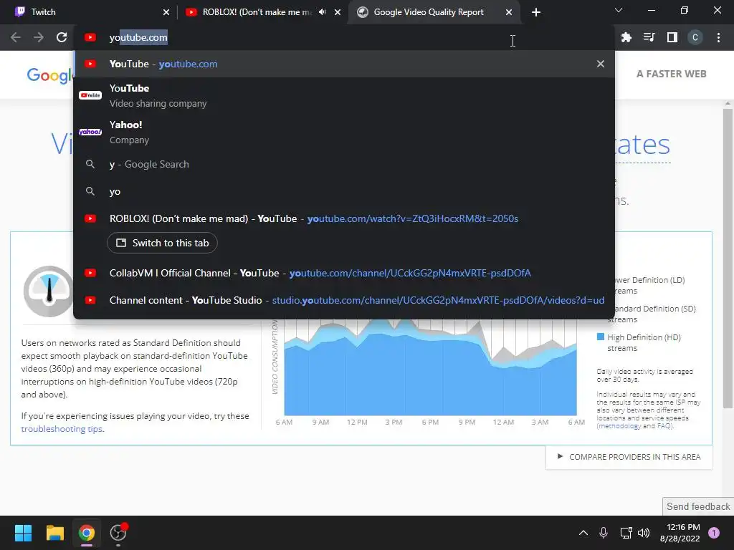The width and height of the screenshot is (734, 550).
Task: Choose the YouTube Video sharing company suggestion
Action: point(344,95)
